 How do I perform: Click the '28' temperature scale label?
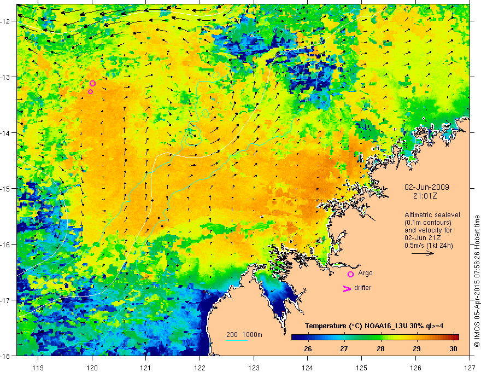[380, 348]
